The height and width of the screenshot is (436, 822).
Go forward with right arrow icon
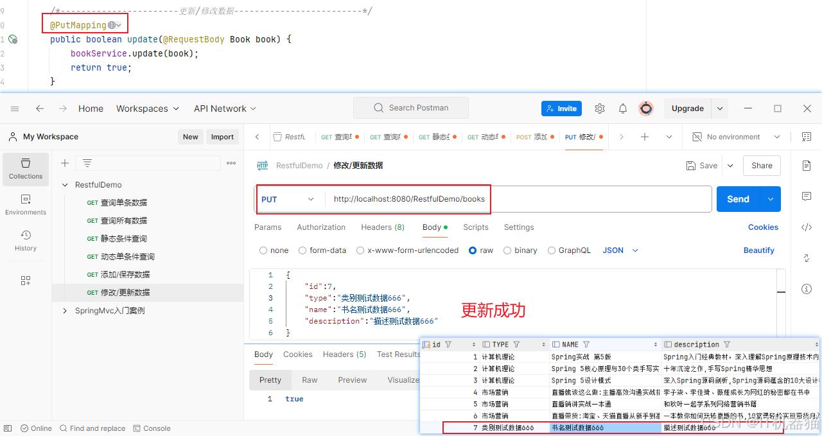point(63,109)
